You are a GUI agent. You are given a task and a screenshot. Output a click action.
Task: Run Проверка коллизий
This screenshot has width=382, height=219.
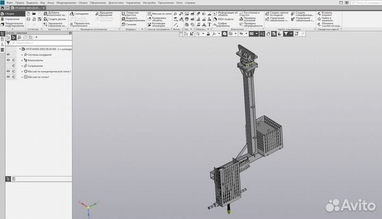pos(247,19)
